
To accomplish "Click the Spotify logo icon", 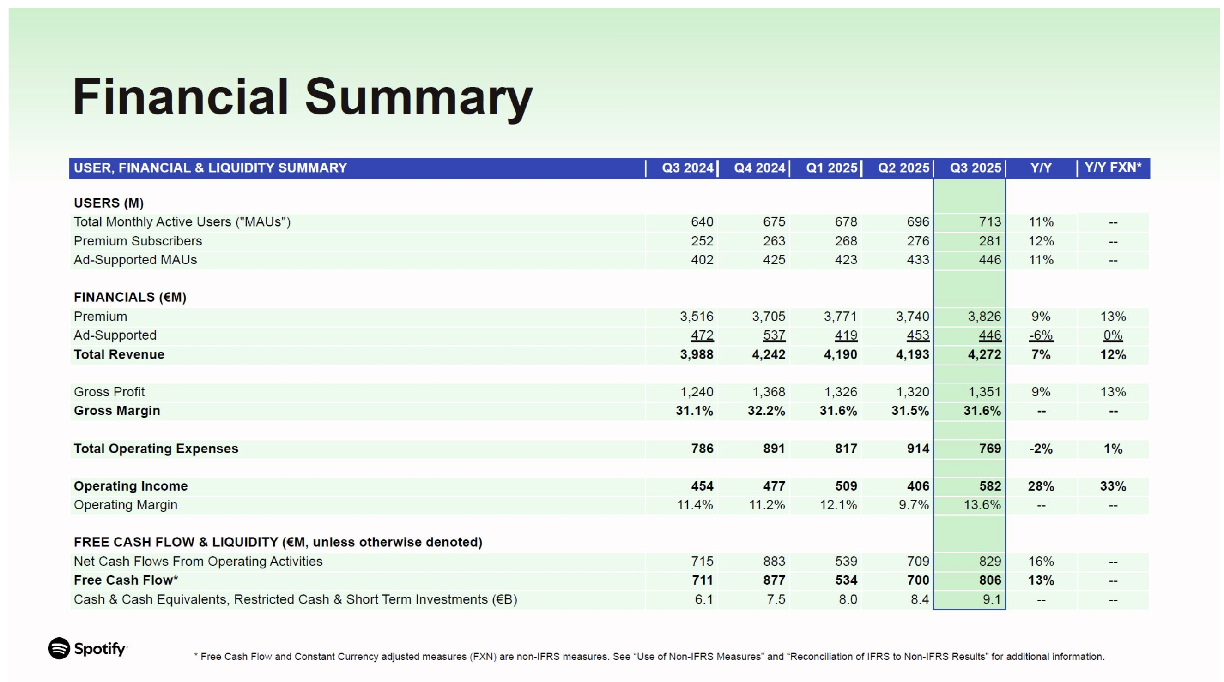I will pyautogui.click(x=60, y=648).
